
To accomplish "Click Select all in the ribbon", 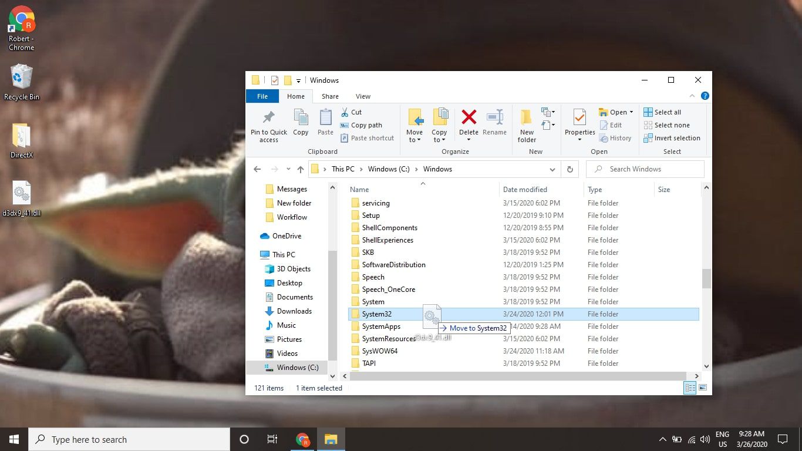I will (x=663, y=112).
